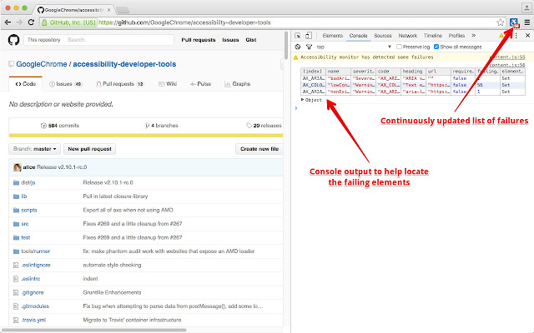Click the GitHub octocat logo
The width and height of the screenshot is (534, 333).
point(13,40)
